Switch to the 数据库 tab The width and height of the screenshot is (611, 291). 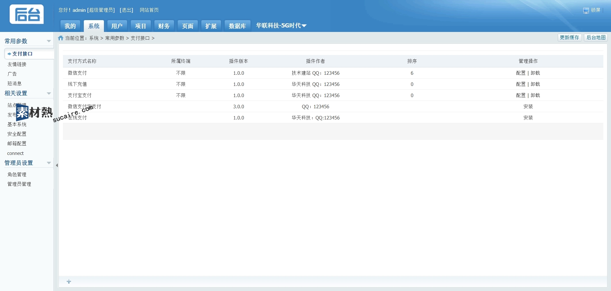(x=237, y=26)
